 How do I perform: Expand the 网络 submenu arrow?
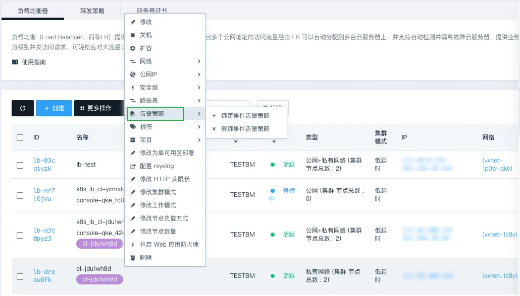coord(199,61)
